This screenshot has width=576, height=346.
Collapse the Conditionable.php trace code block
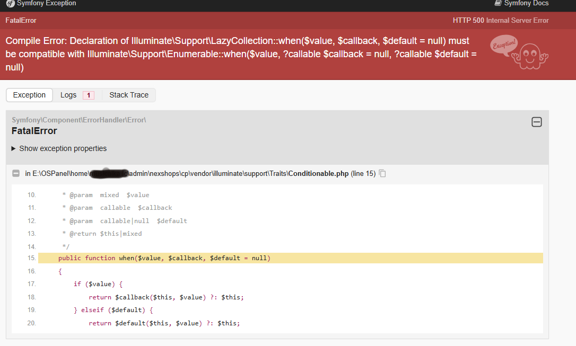[x=15, y=173]
